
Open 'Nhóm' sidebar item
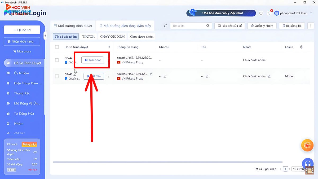pos(16,124)
